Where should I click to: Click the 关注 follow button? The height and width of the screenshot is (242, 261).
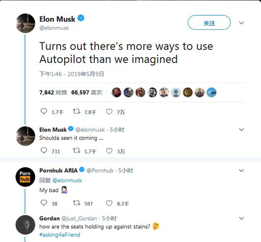tap(209, 22)
